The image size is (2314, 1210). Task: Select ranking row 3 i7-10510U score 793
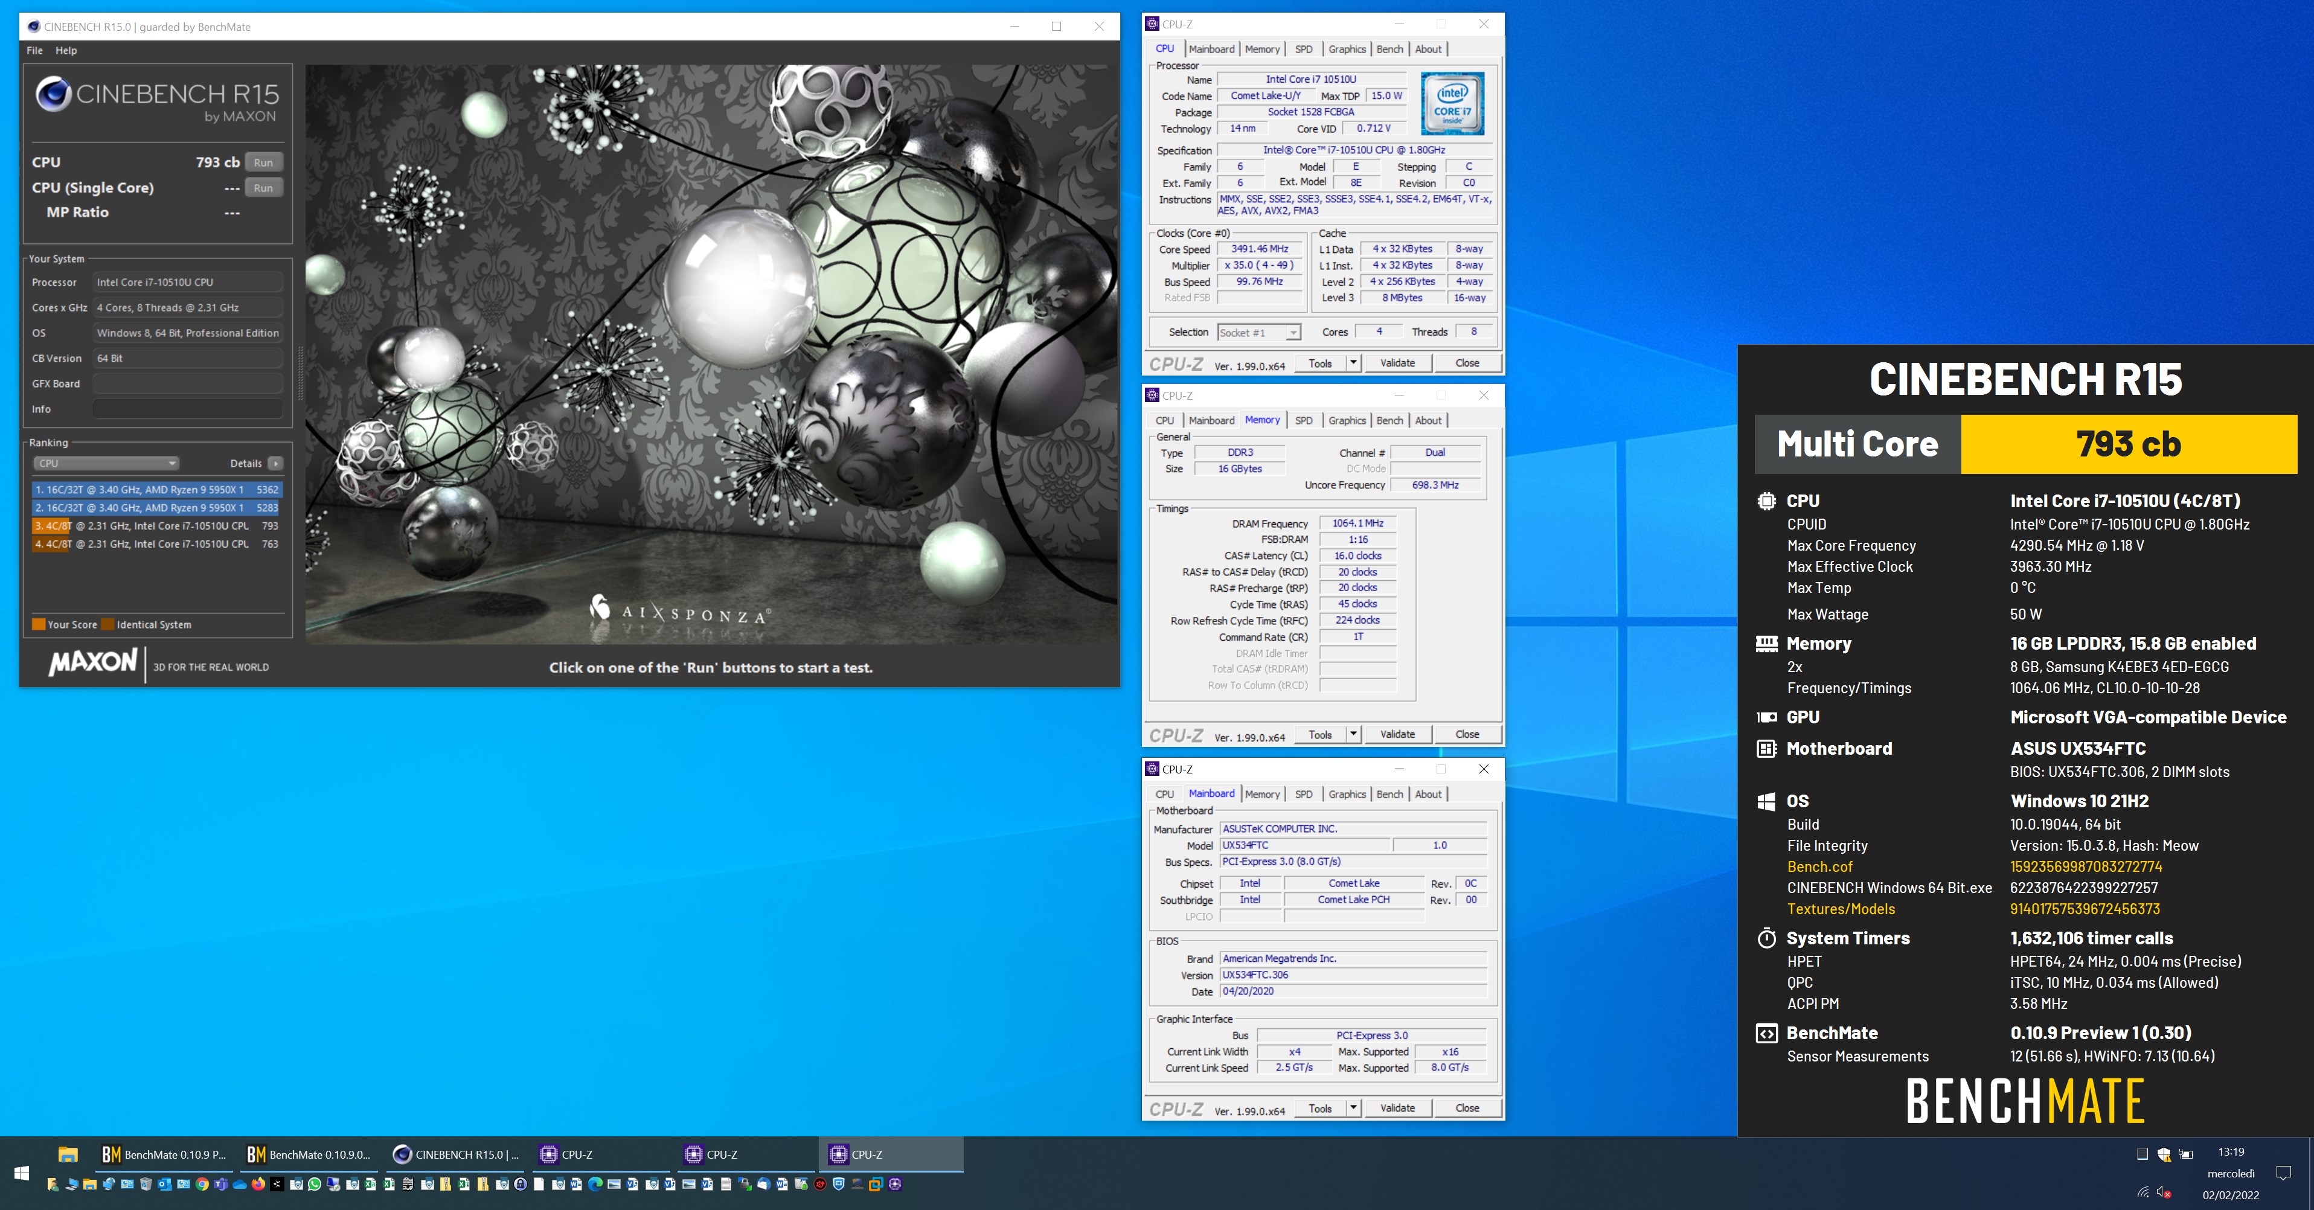[157, 525]
